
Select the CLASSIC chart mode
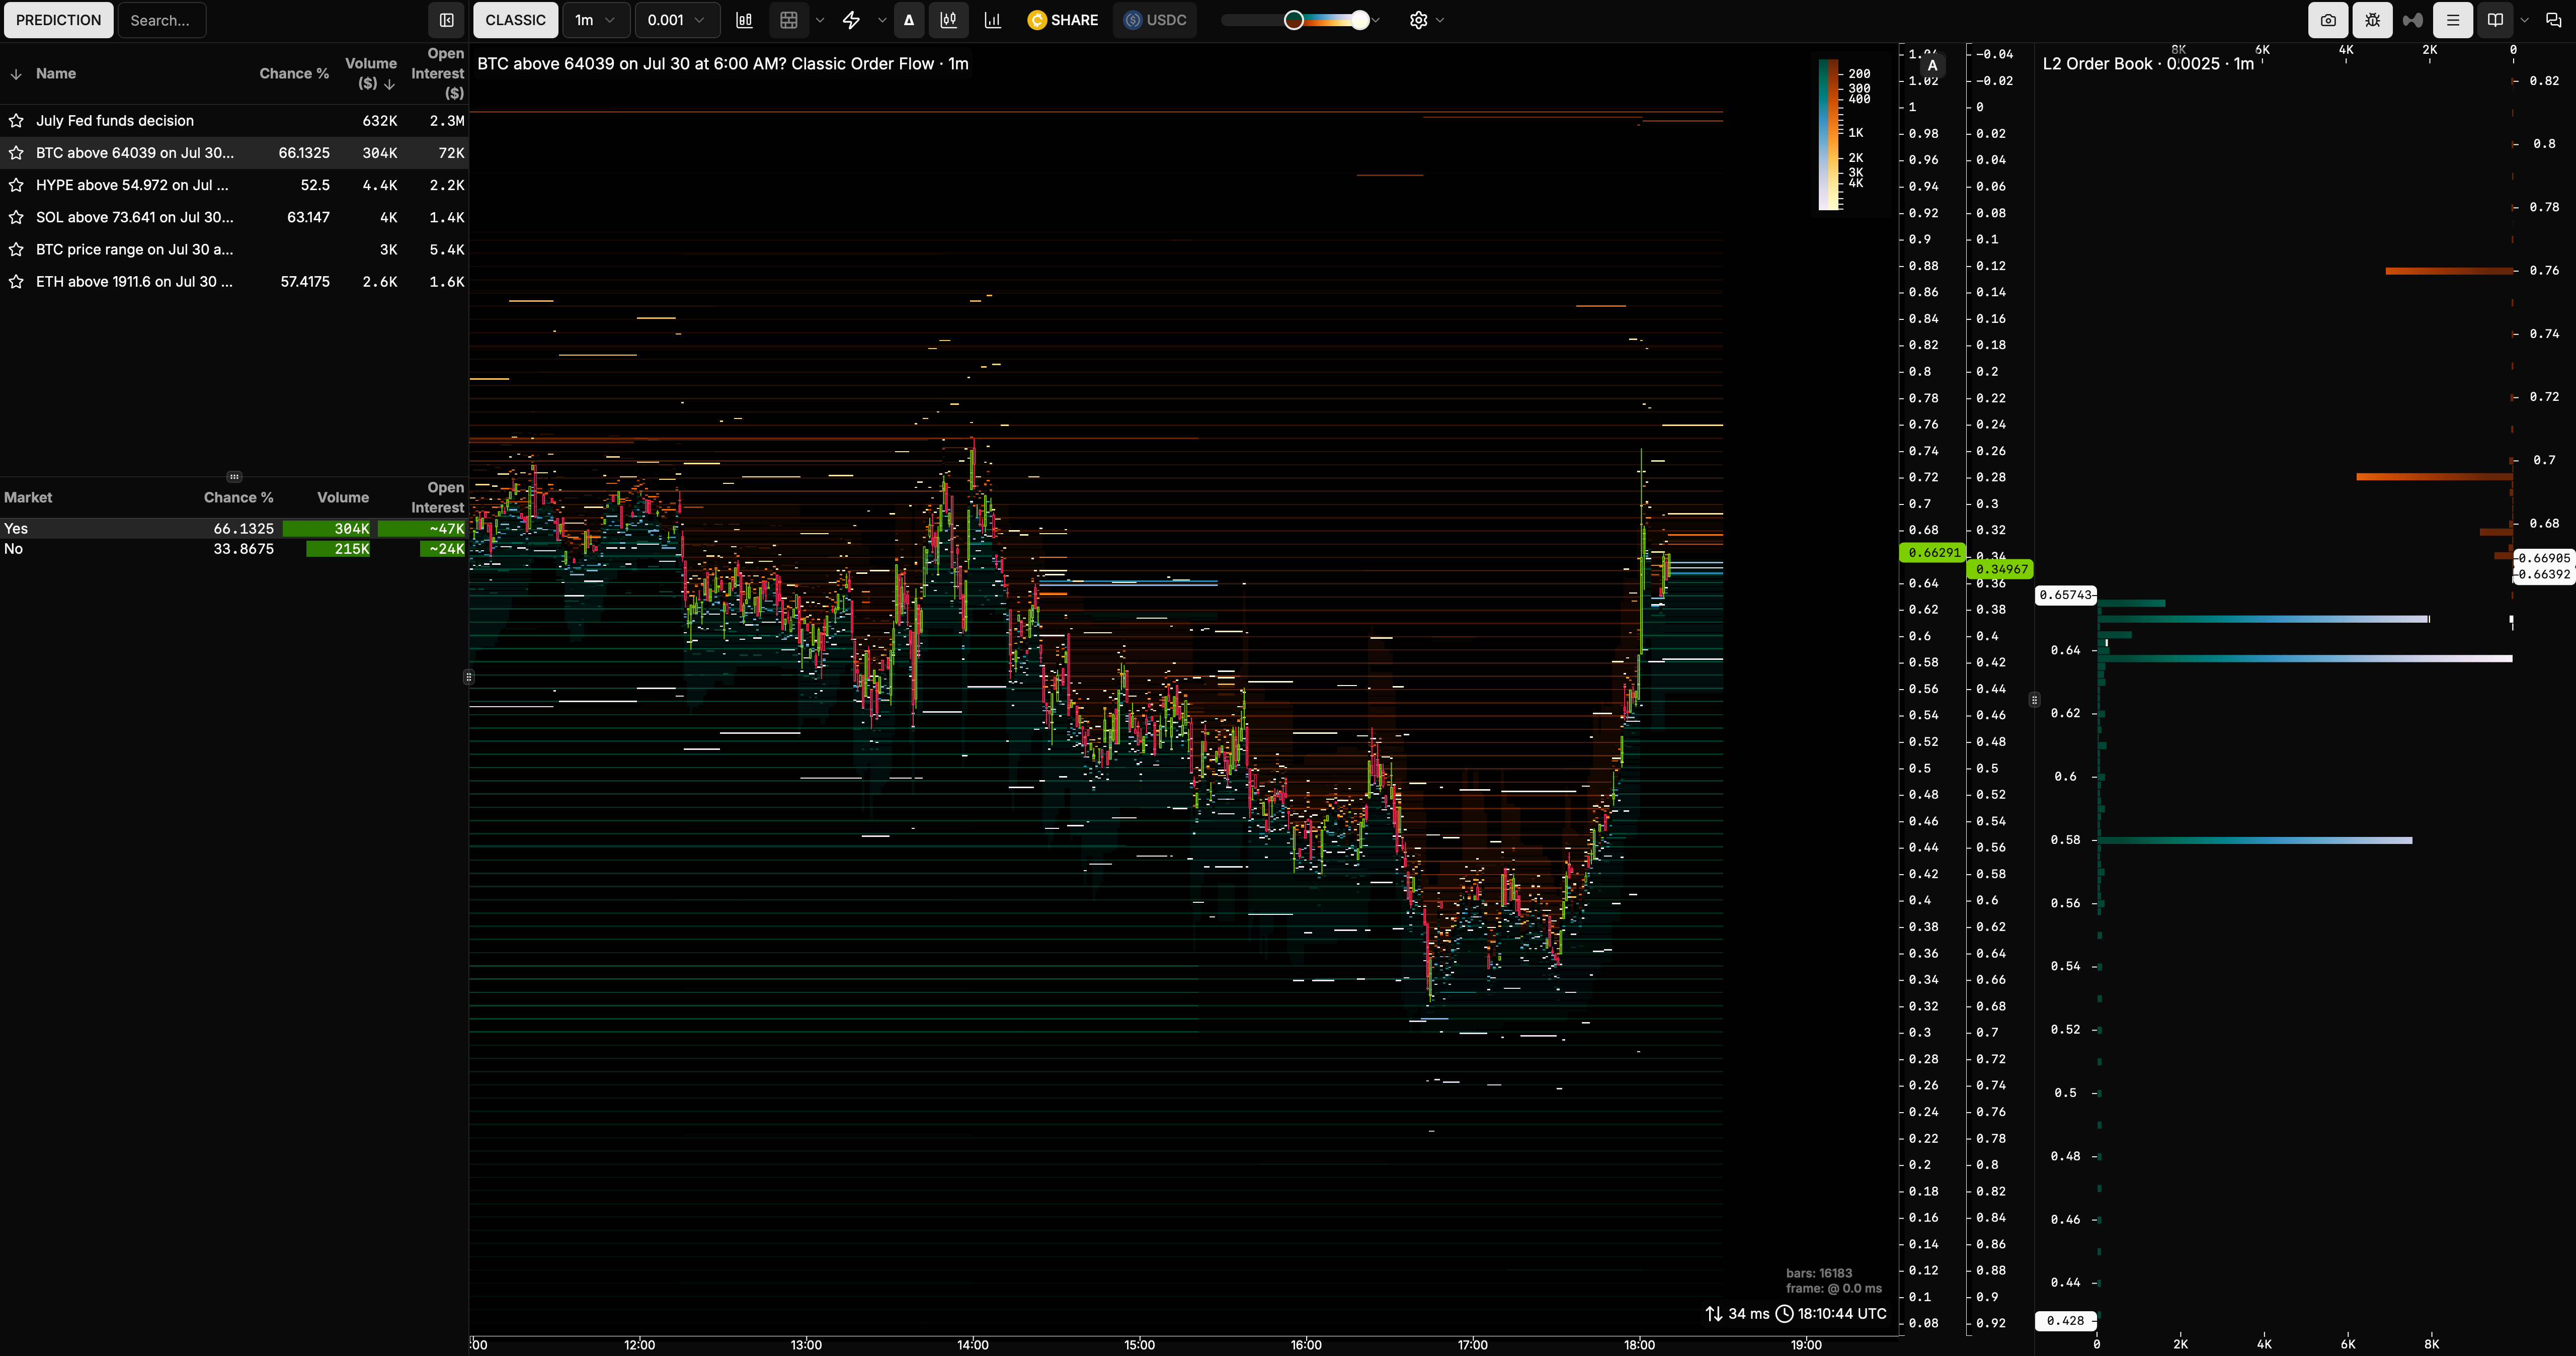[x=515, y=20]
